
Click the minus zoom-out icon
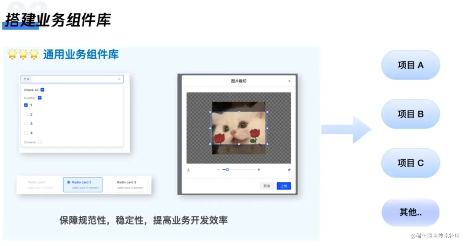coord(219,170)
